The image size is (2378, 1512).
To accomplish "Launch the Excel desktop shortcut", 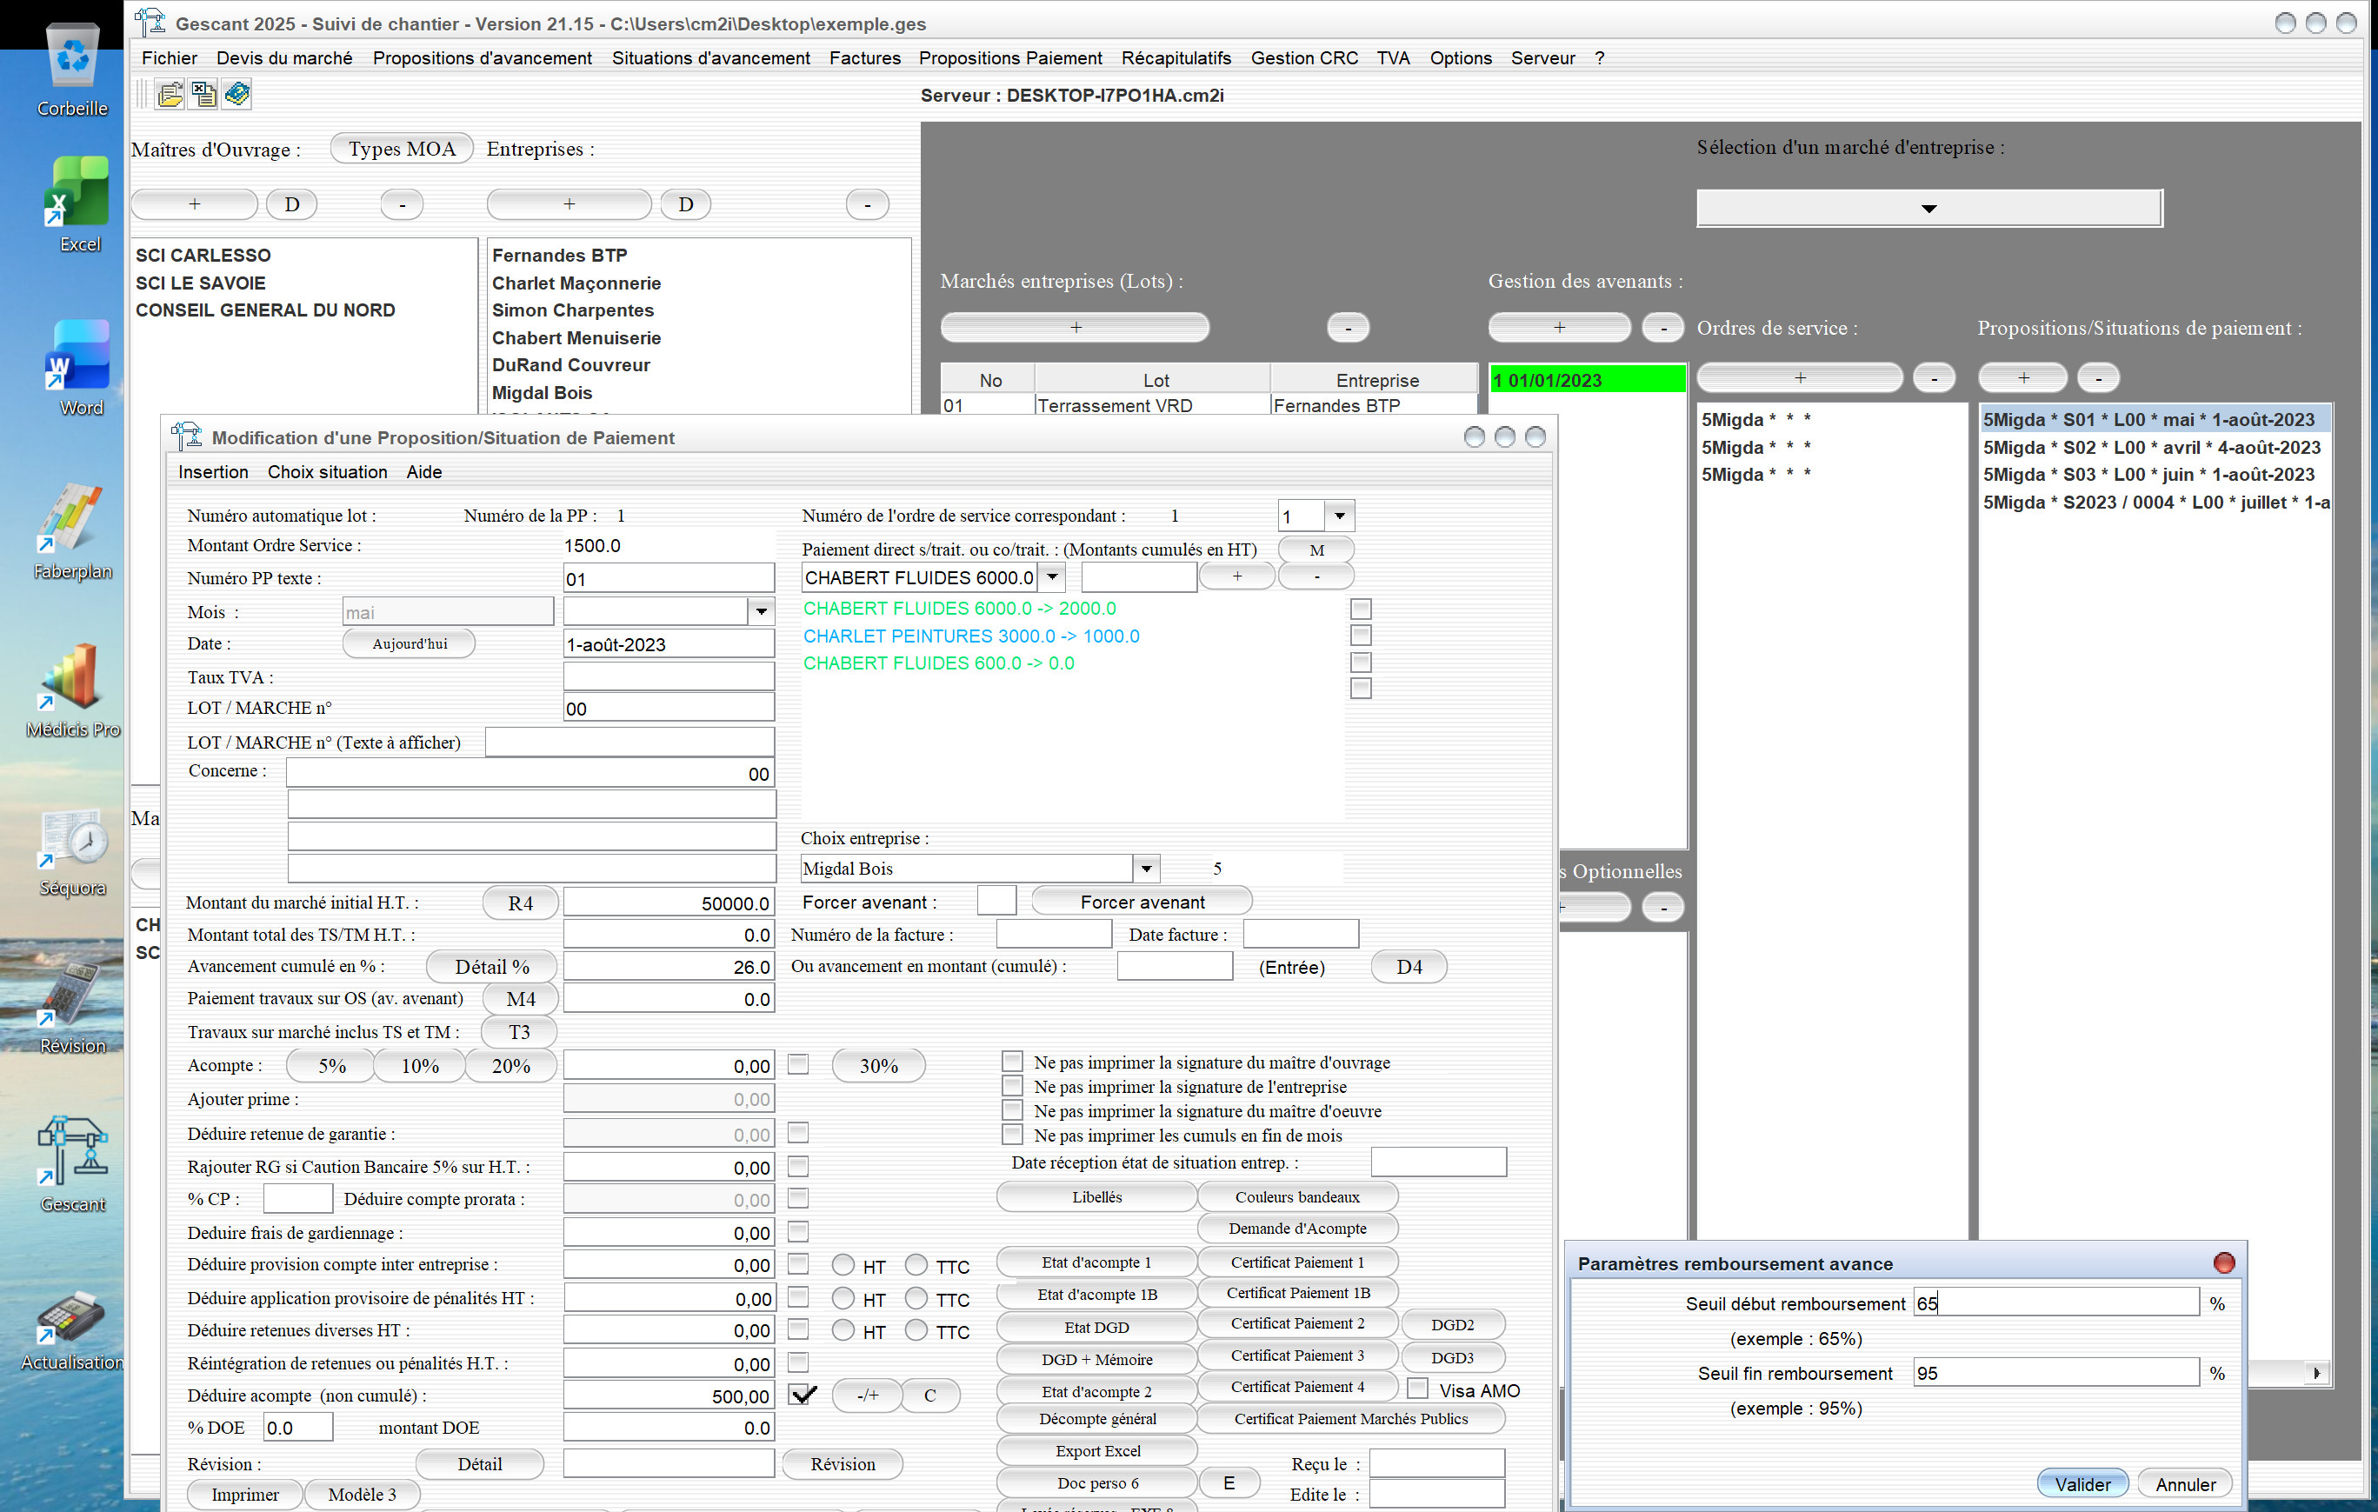I will click(77, 205).
